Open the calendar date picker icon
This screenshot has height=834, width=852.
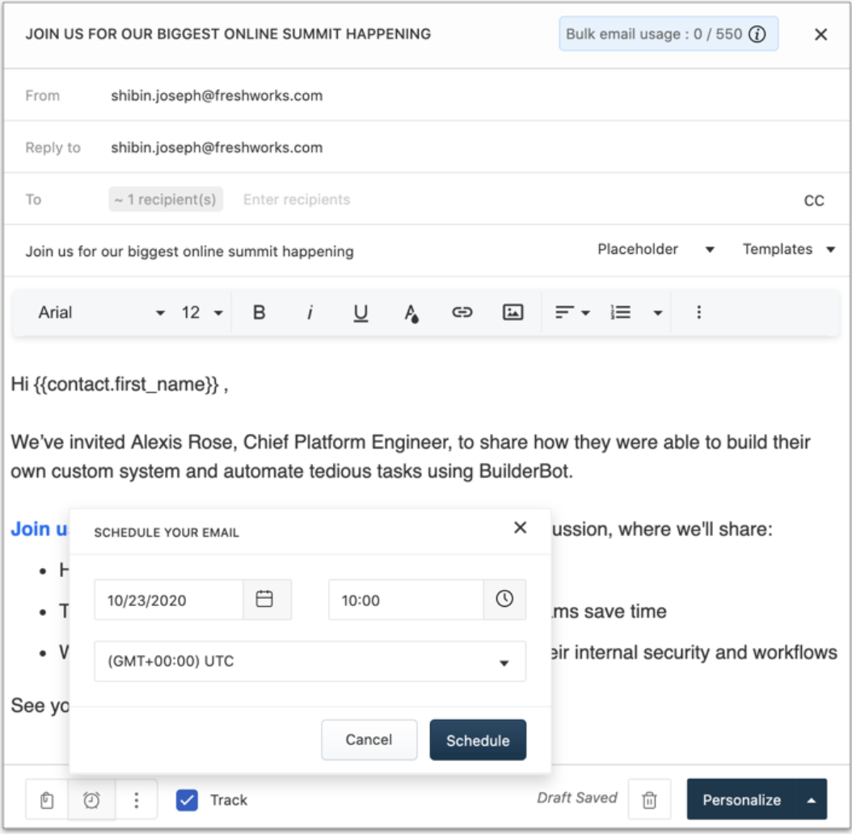[x=264, y=600]
